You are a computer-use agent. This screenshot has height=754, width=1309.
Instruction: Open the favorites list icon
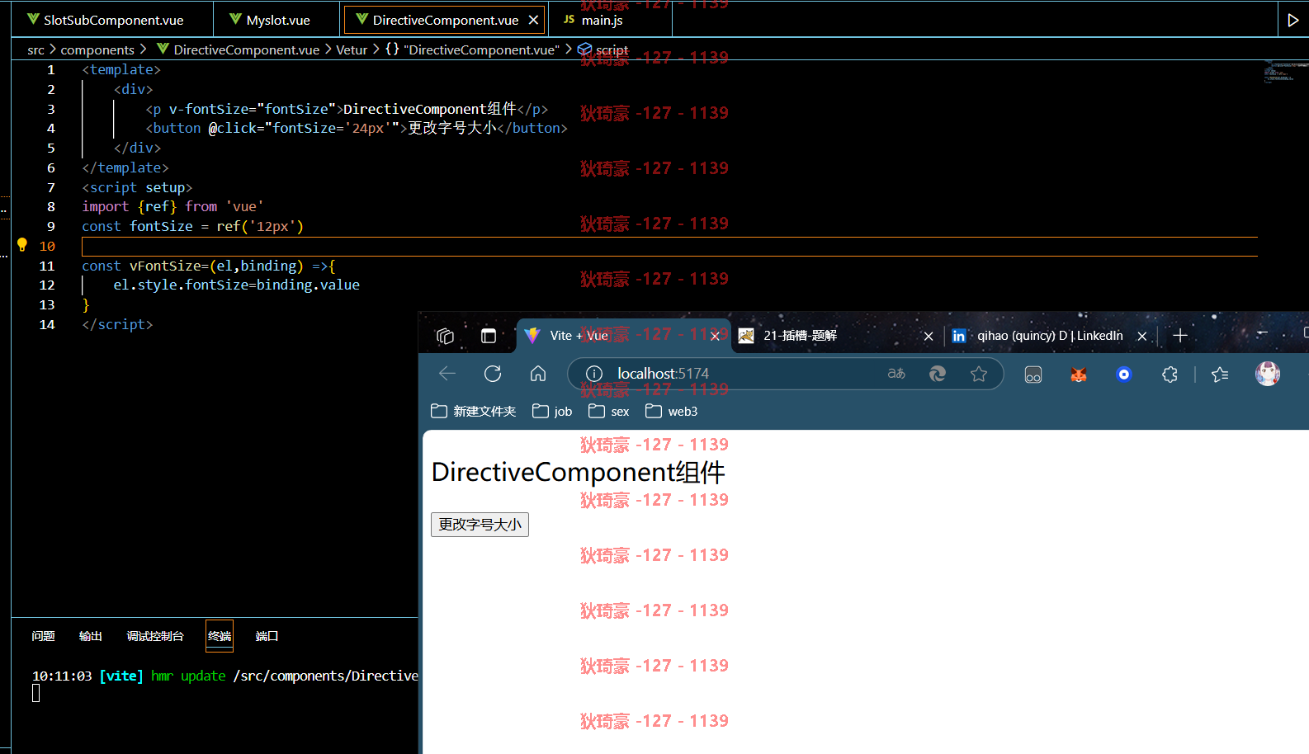click(x=1220, y=375)
